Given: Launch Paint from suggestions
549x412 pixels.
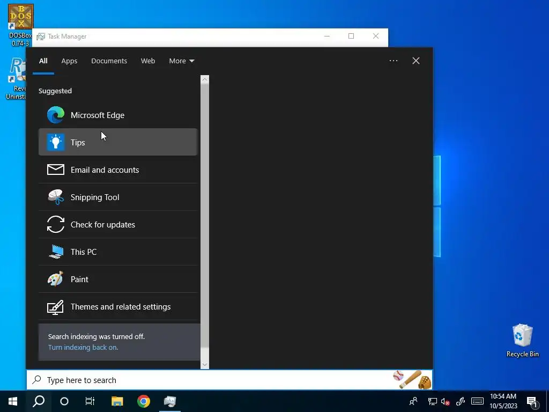Looking at the screenshot, I should click(118, 279).
